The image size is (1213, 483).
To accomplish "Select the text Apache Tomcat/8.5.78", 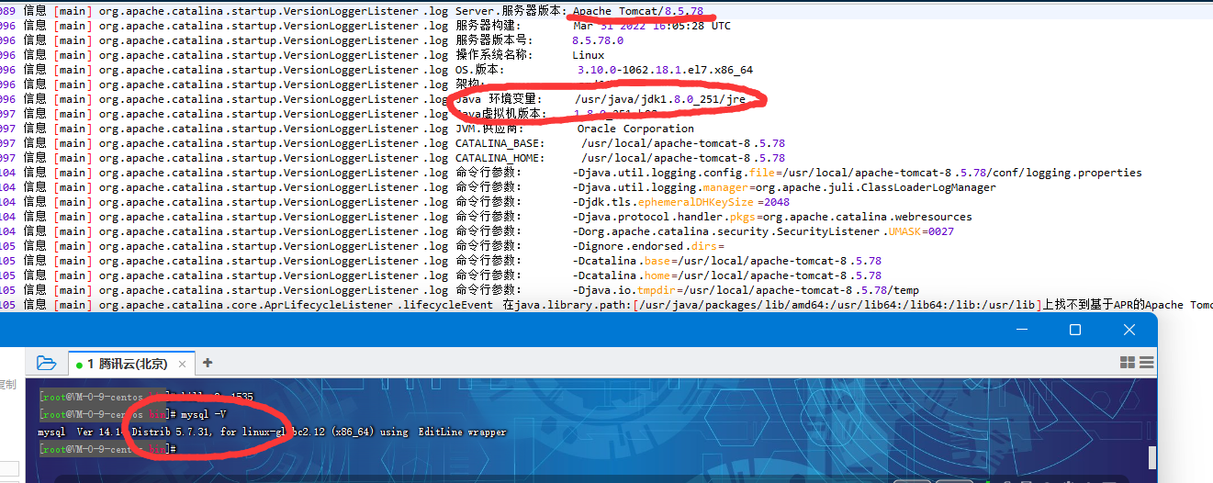I will [x=638, y=11].
